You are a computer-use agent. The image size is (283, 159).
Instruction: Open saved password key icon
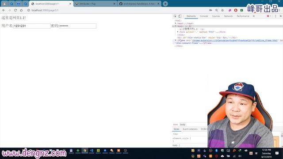tap(210, 10)
